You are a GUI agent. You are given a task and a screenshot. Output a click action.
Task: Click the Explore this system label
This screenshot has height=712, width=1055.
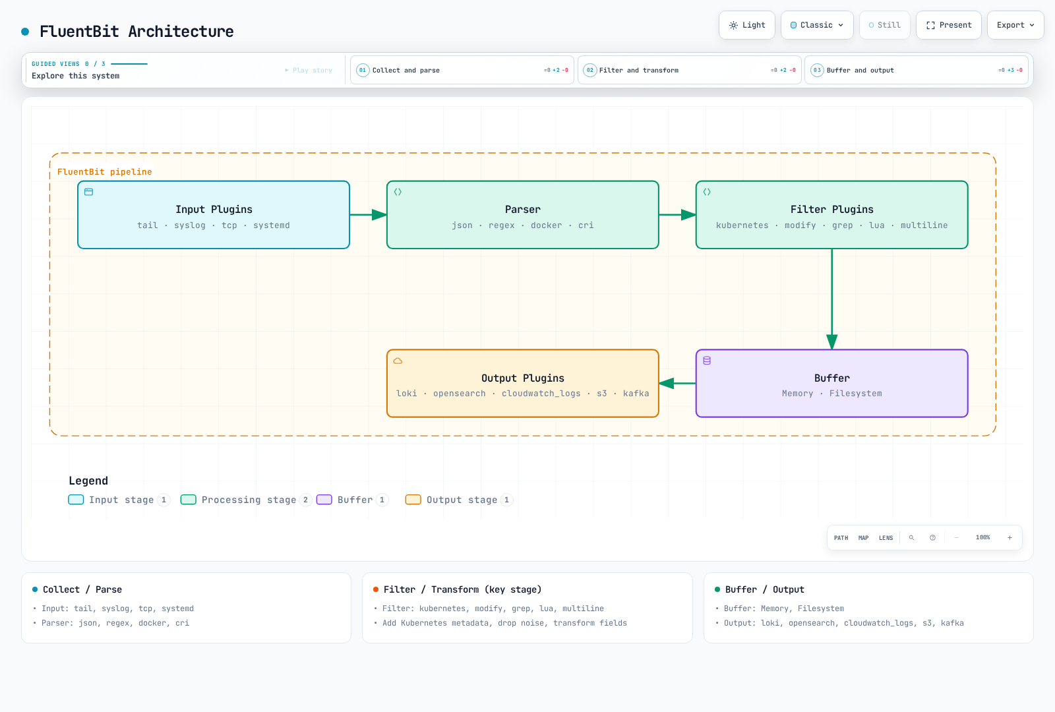click(x=76, y=76)
